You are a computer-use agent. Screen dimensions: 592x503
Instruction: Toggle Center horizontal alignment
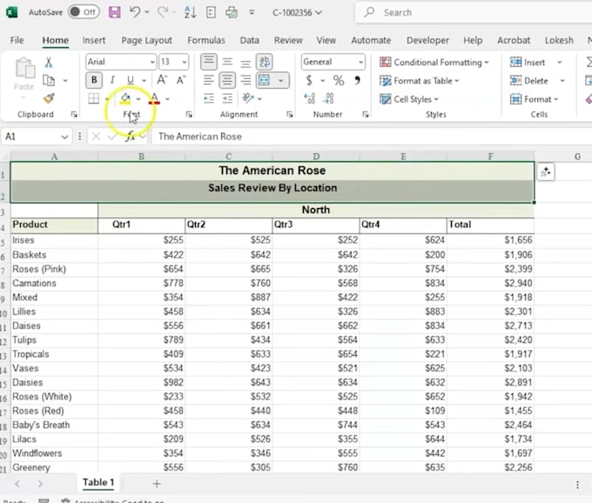click(x=227, y=80)
